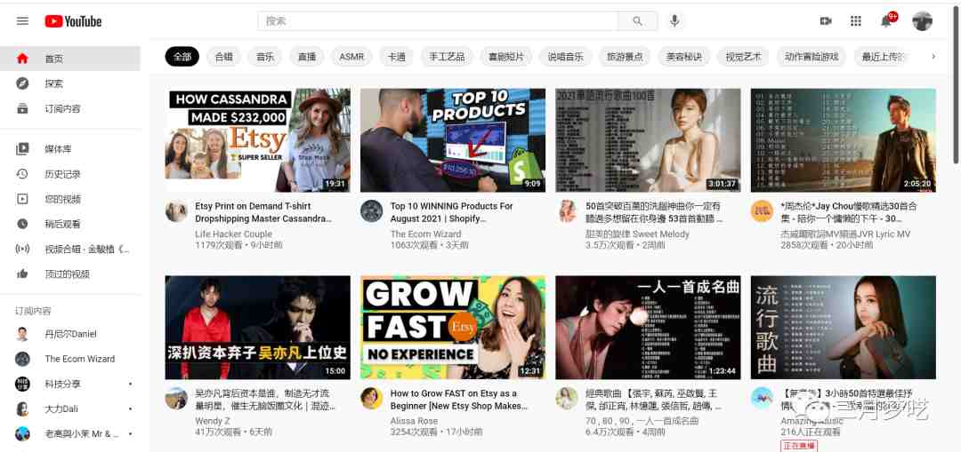Viewport: 961px width, 452px height.
Task: Open 一人一首成名曲 video thumbnail
Action: 649,327
